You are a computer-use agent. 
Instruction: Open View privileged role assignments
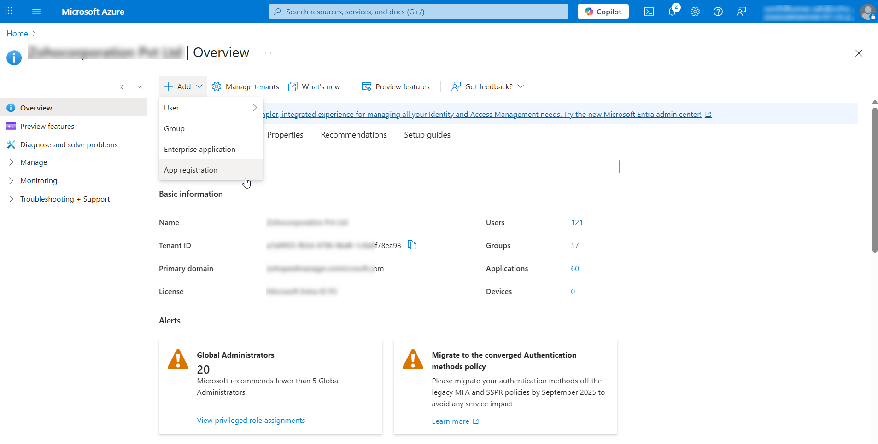coord(251,420)
